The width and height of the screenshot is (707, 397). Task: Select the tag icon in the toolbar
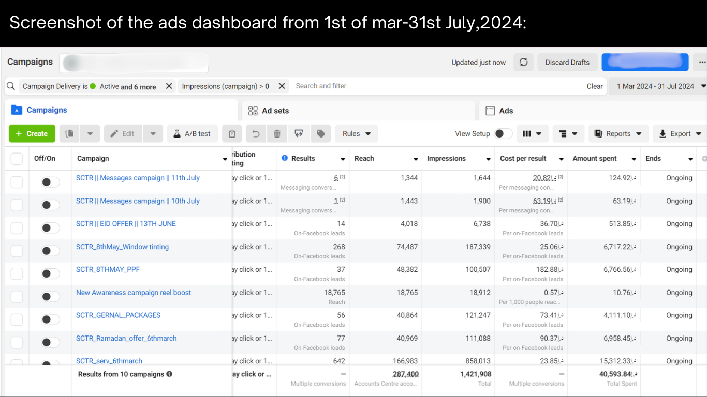click(x=320, y=133)
